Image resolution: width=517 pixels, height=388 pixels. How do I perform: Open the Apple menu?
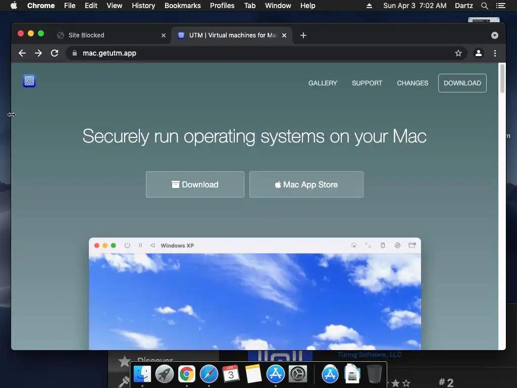click(x=14, y=6)
